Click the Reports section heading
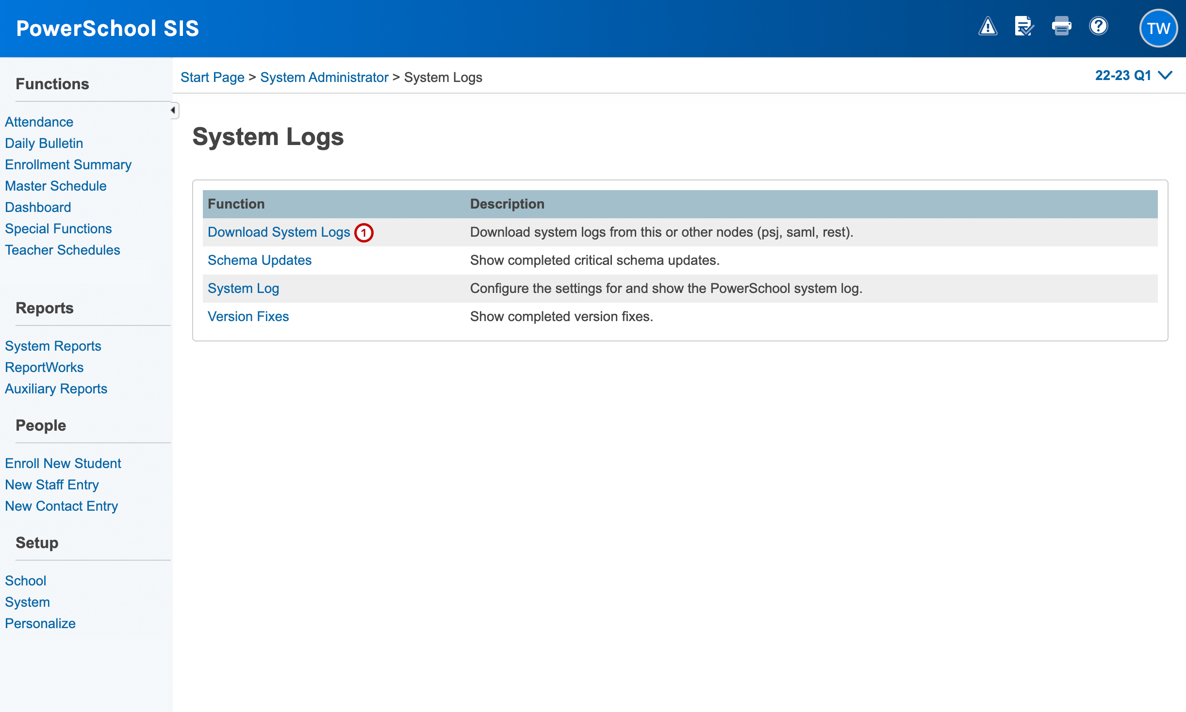 (45, 308)
